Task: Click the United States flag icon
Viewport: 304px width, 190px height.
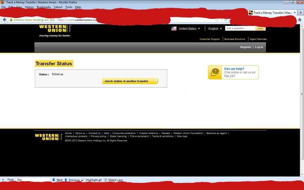Action: pos(174,28)
